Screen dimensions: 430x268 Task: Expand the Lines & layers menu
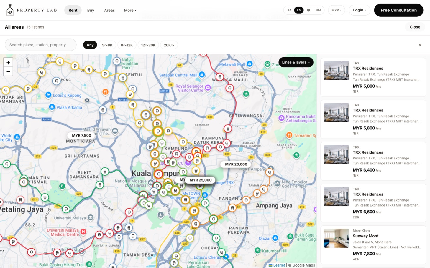pyautogui.click(x=296, y=62)
